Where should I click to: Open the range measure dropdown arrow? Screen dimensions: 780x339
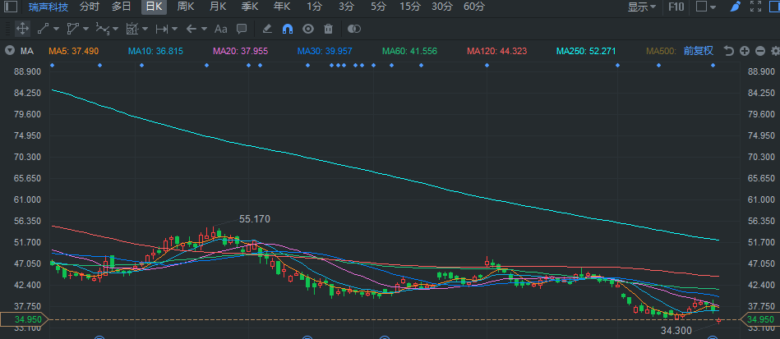174,29
